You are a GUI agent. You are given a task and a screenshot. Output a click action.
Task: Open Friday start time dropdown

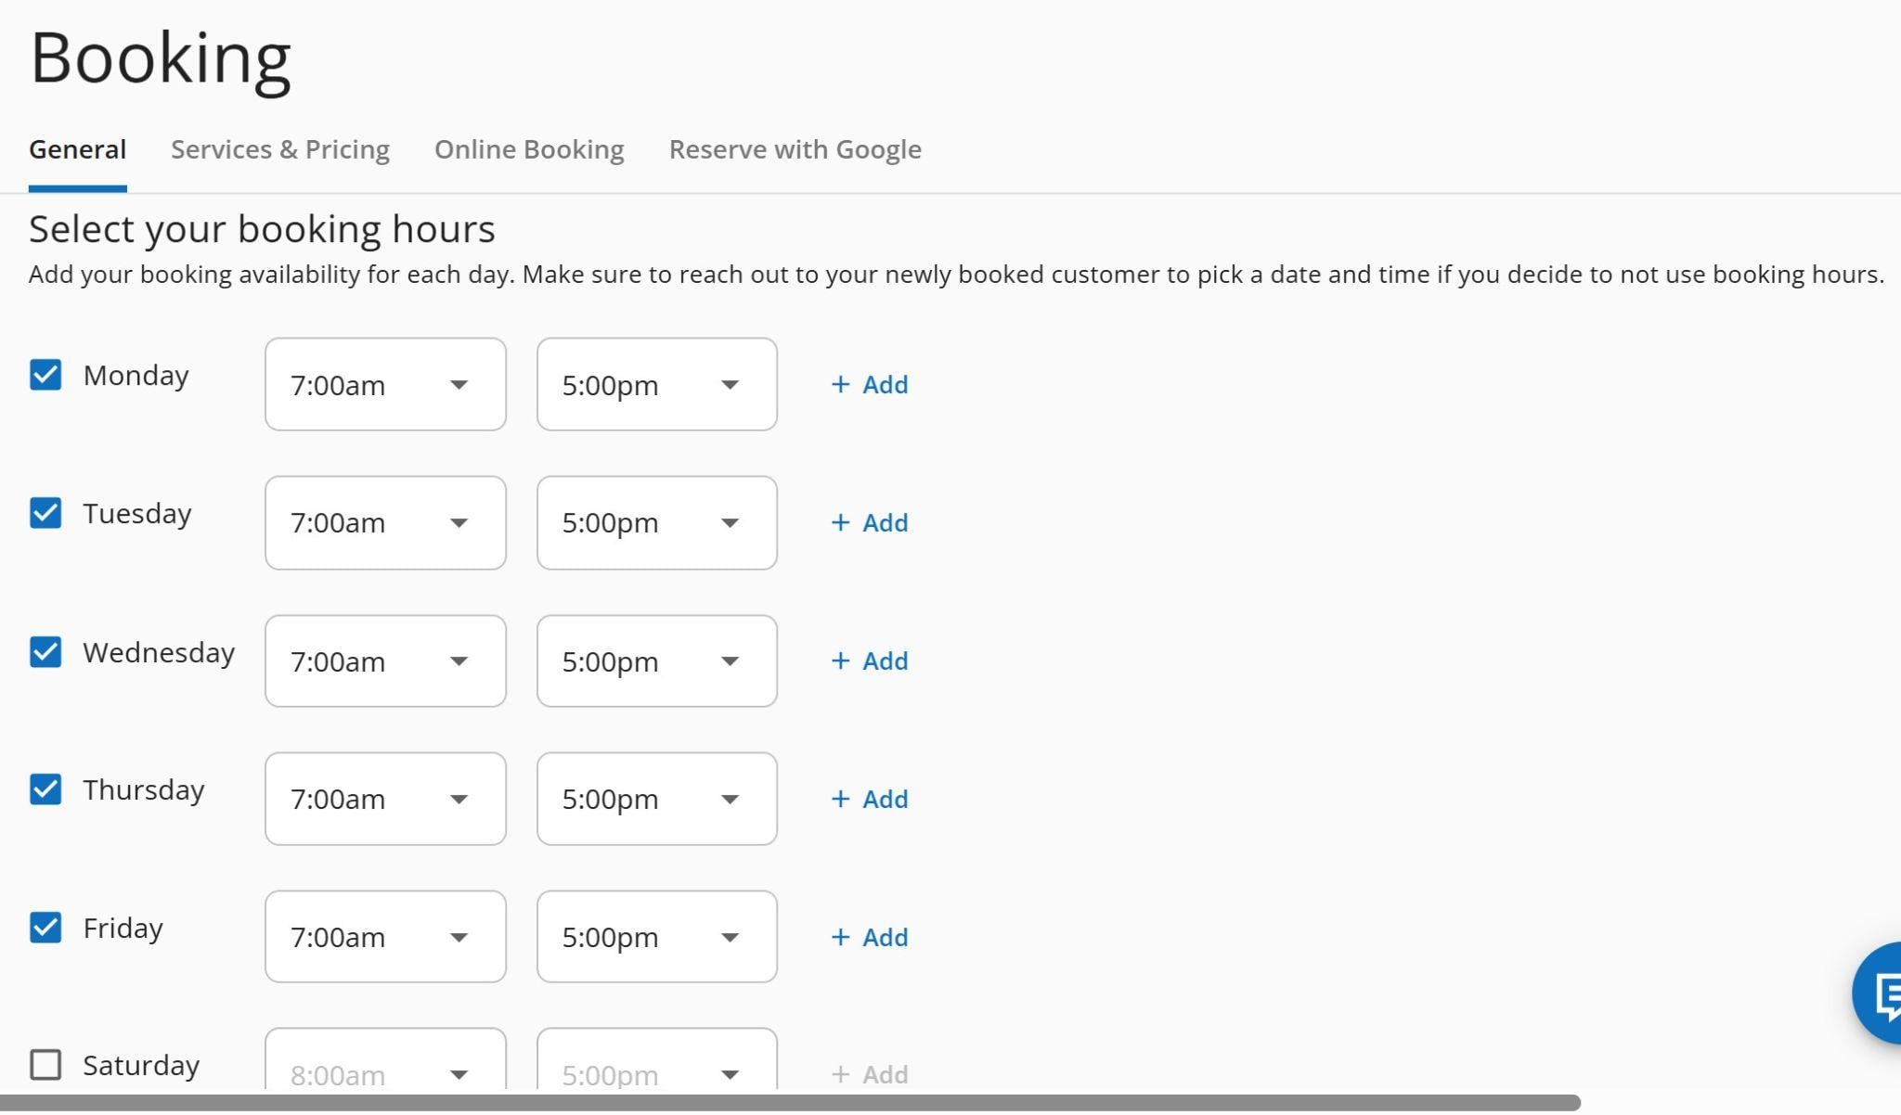click(385, 937)
